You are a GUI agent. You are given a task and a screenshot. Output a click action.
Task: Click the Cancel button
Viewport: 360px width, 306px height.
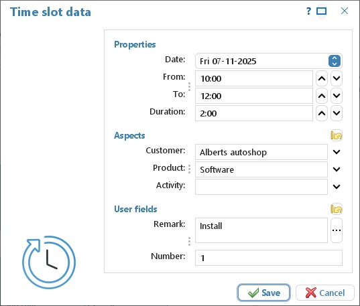325,293
